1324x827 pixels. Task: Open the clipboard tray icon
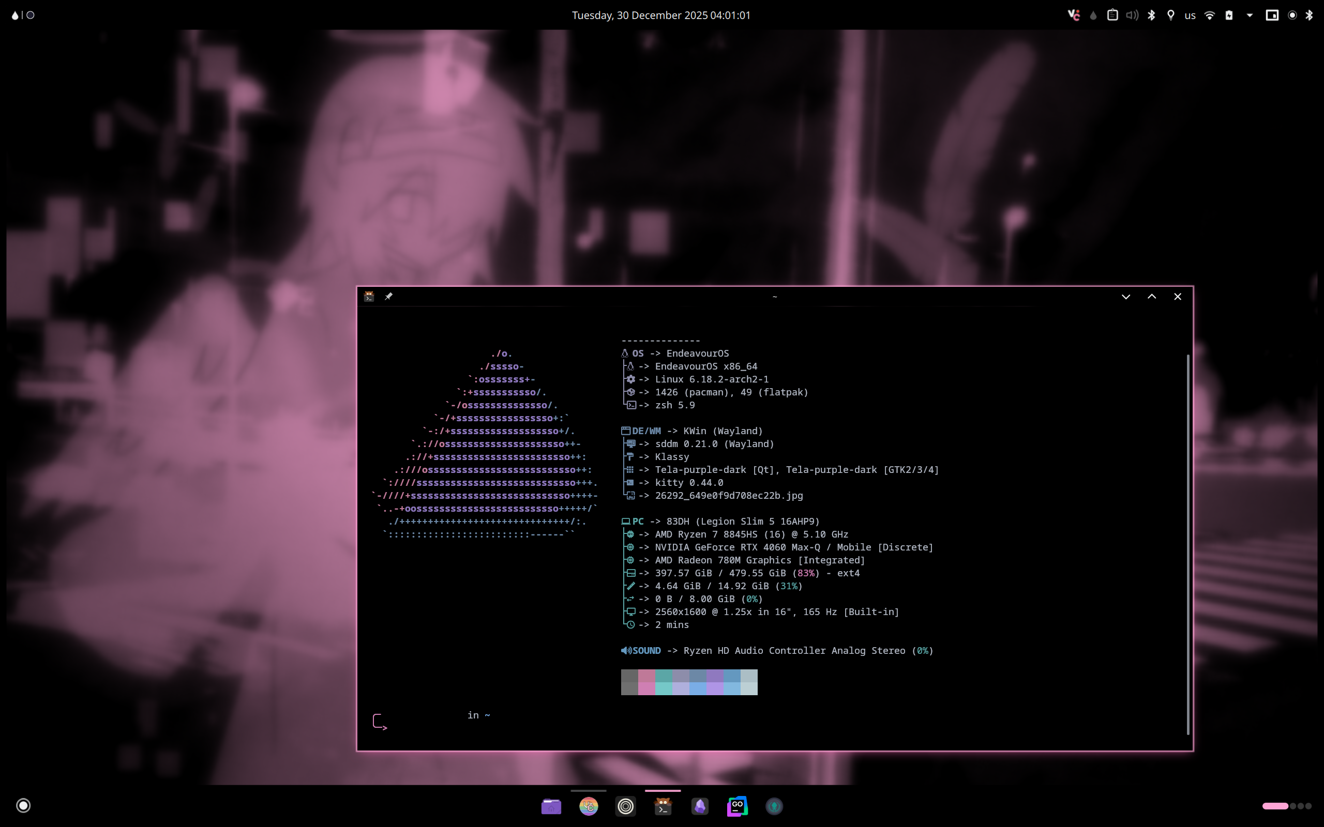[x=1112, y=16]
